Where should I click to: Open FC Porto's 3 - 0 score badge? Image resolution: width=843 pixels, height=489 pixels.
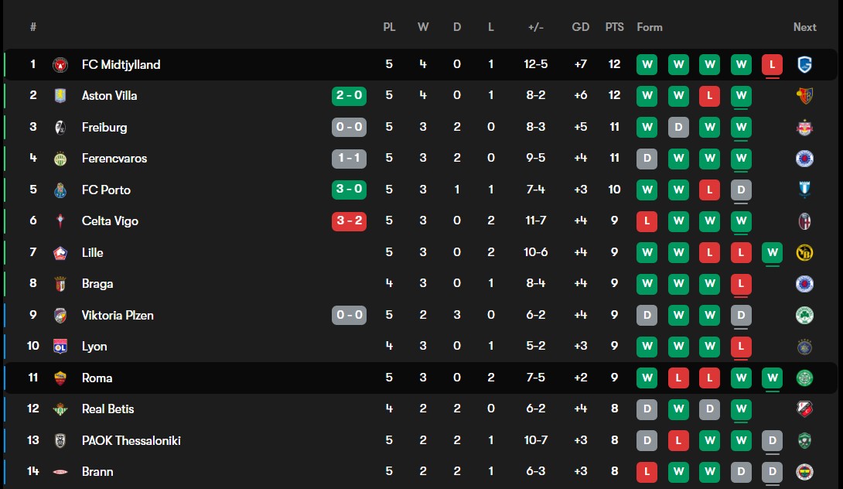pyautogui.click(x=349, y=190)
